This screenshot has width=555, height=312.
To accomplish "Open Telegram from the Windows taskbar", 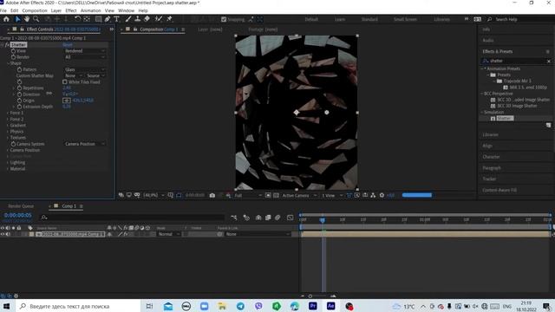I will pyautogui.click(x=240, y=306).
